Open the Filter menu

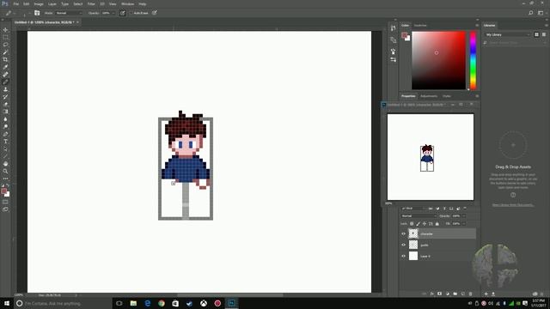pyautogui.click(x=91, y=3)
